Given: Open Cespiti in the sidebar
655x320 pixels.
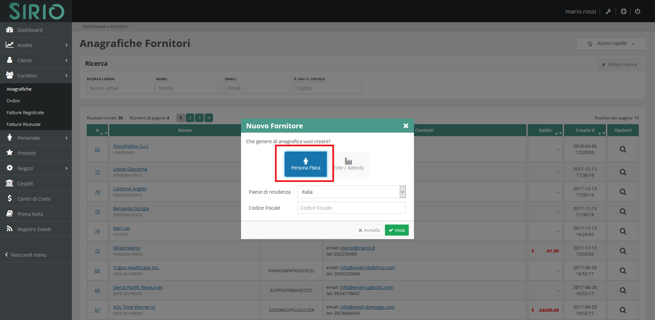Looking at the screenshot, I should [25, 184].
